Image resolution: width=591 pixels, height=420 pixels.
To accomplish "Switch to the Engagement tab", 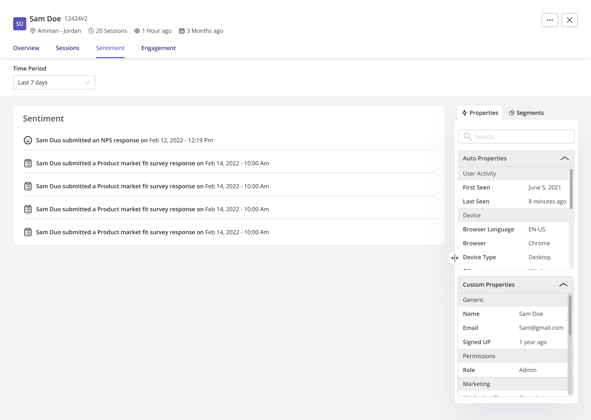I will click(158, 48).
